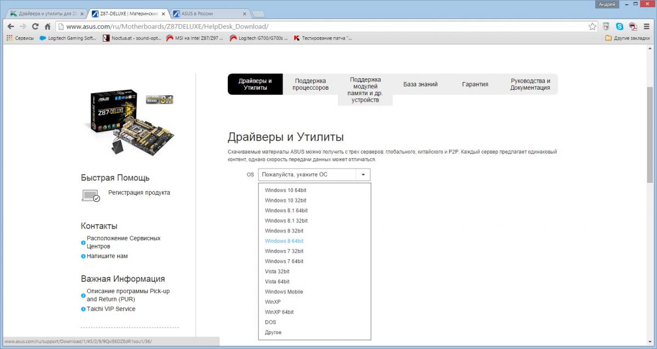Open a new browser tab
657x349 pixels.
tap(259, 13)
